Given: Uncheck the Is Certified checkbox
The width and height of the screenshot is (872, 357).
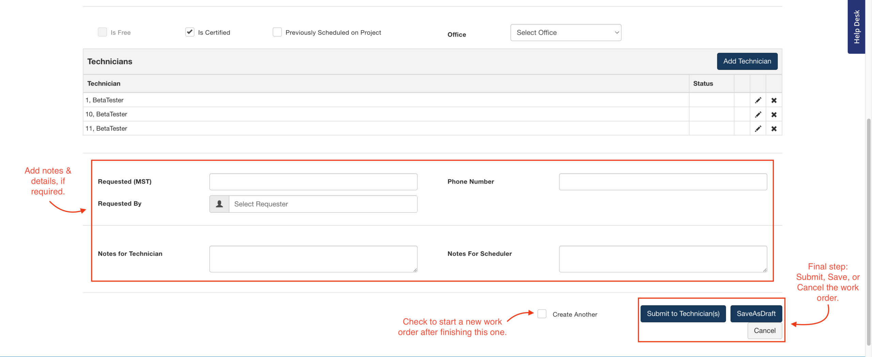Looking at the screenshot, I should pos(190,32).
